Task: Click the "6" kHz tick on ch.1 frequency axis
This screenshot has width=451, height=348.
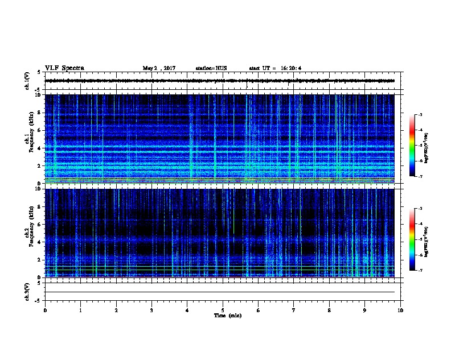Action: (x=40, y=130)
